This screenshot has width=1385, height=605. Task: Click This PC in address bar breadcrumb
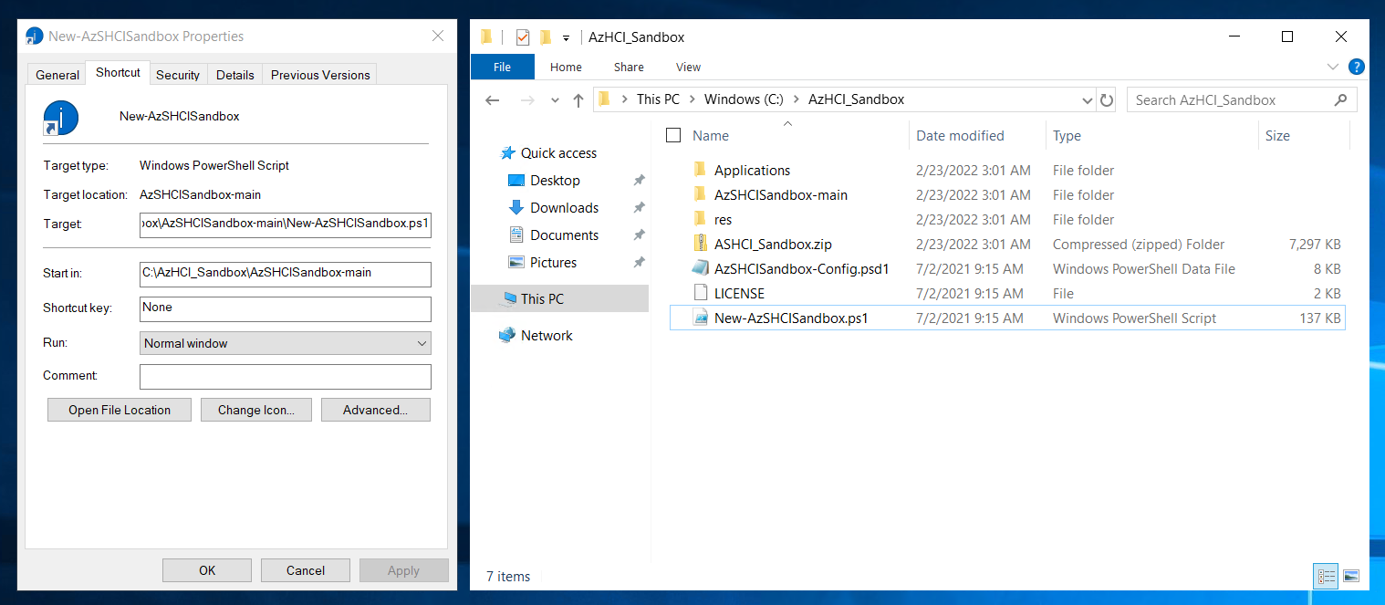click(658, 99)
